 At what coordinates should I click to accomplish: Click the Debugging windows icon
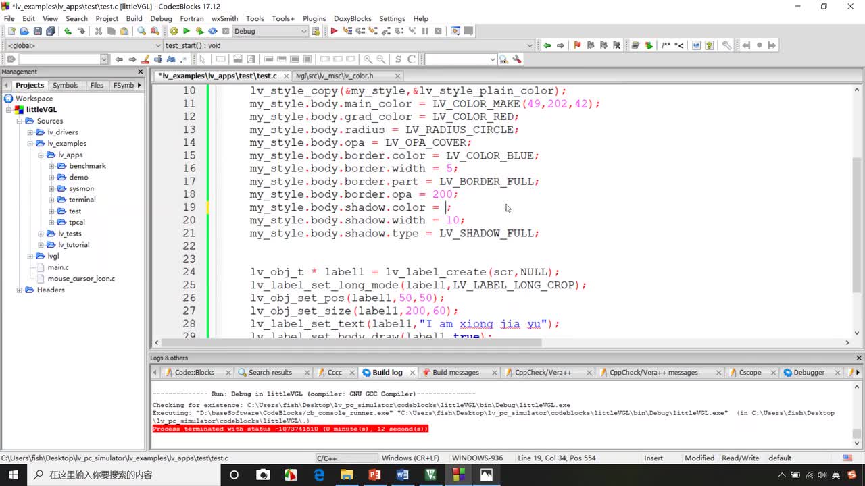click(x=455, y=31)
